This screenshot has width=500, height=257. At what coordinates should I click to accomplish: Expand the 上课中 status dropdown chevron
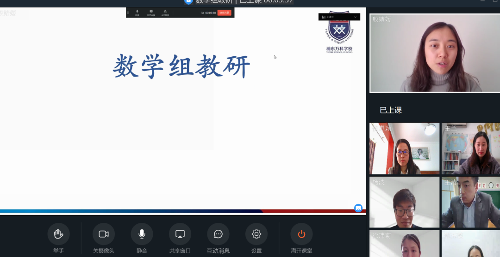click(355, 17)
